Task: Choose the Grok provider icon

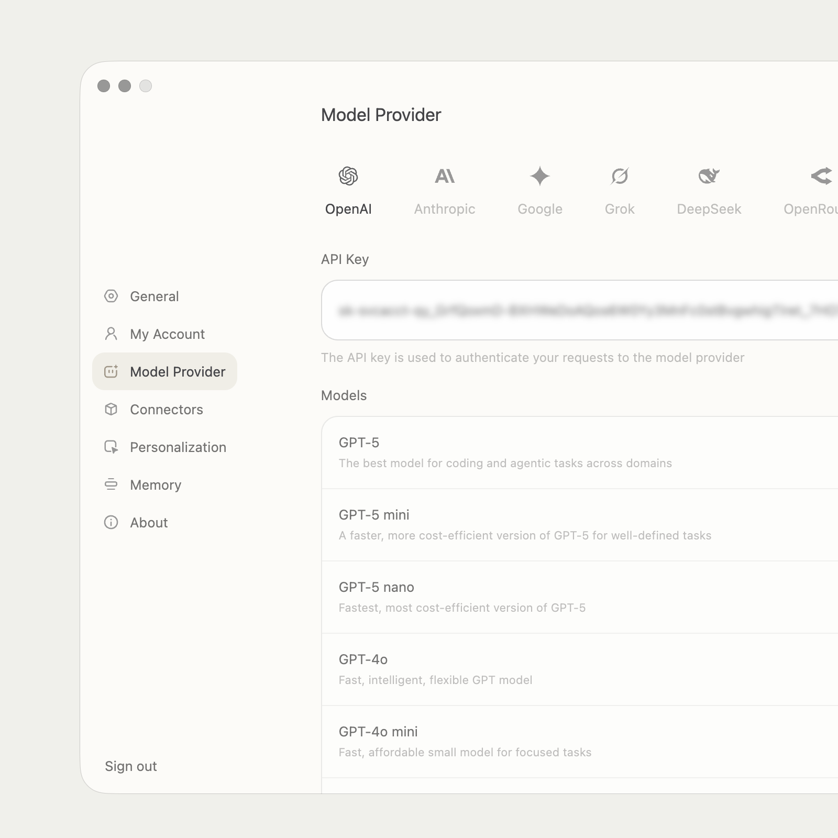Action: 620,175
